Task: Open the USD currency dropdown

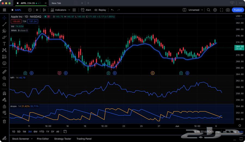Action: pyautogui.click(x=239, y=16)
